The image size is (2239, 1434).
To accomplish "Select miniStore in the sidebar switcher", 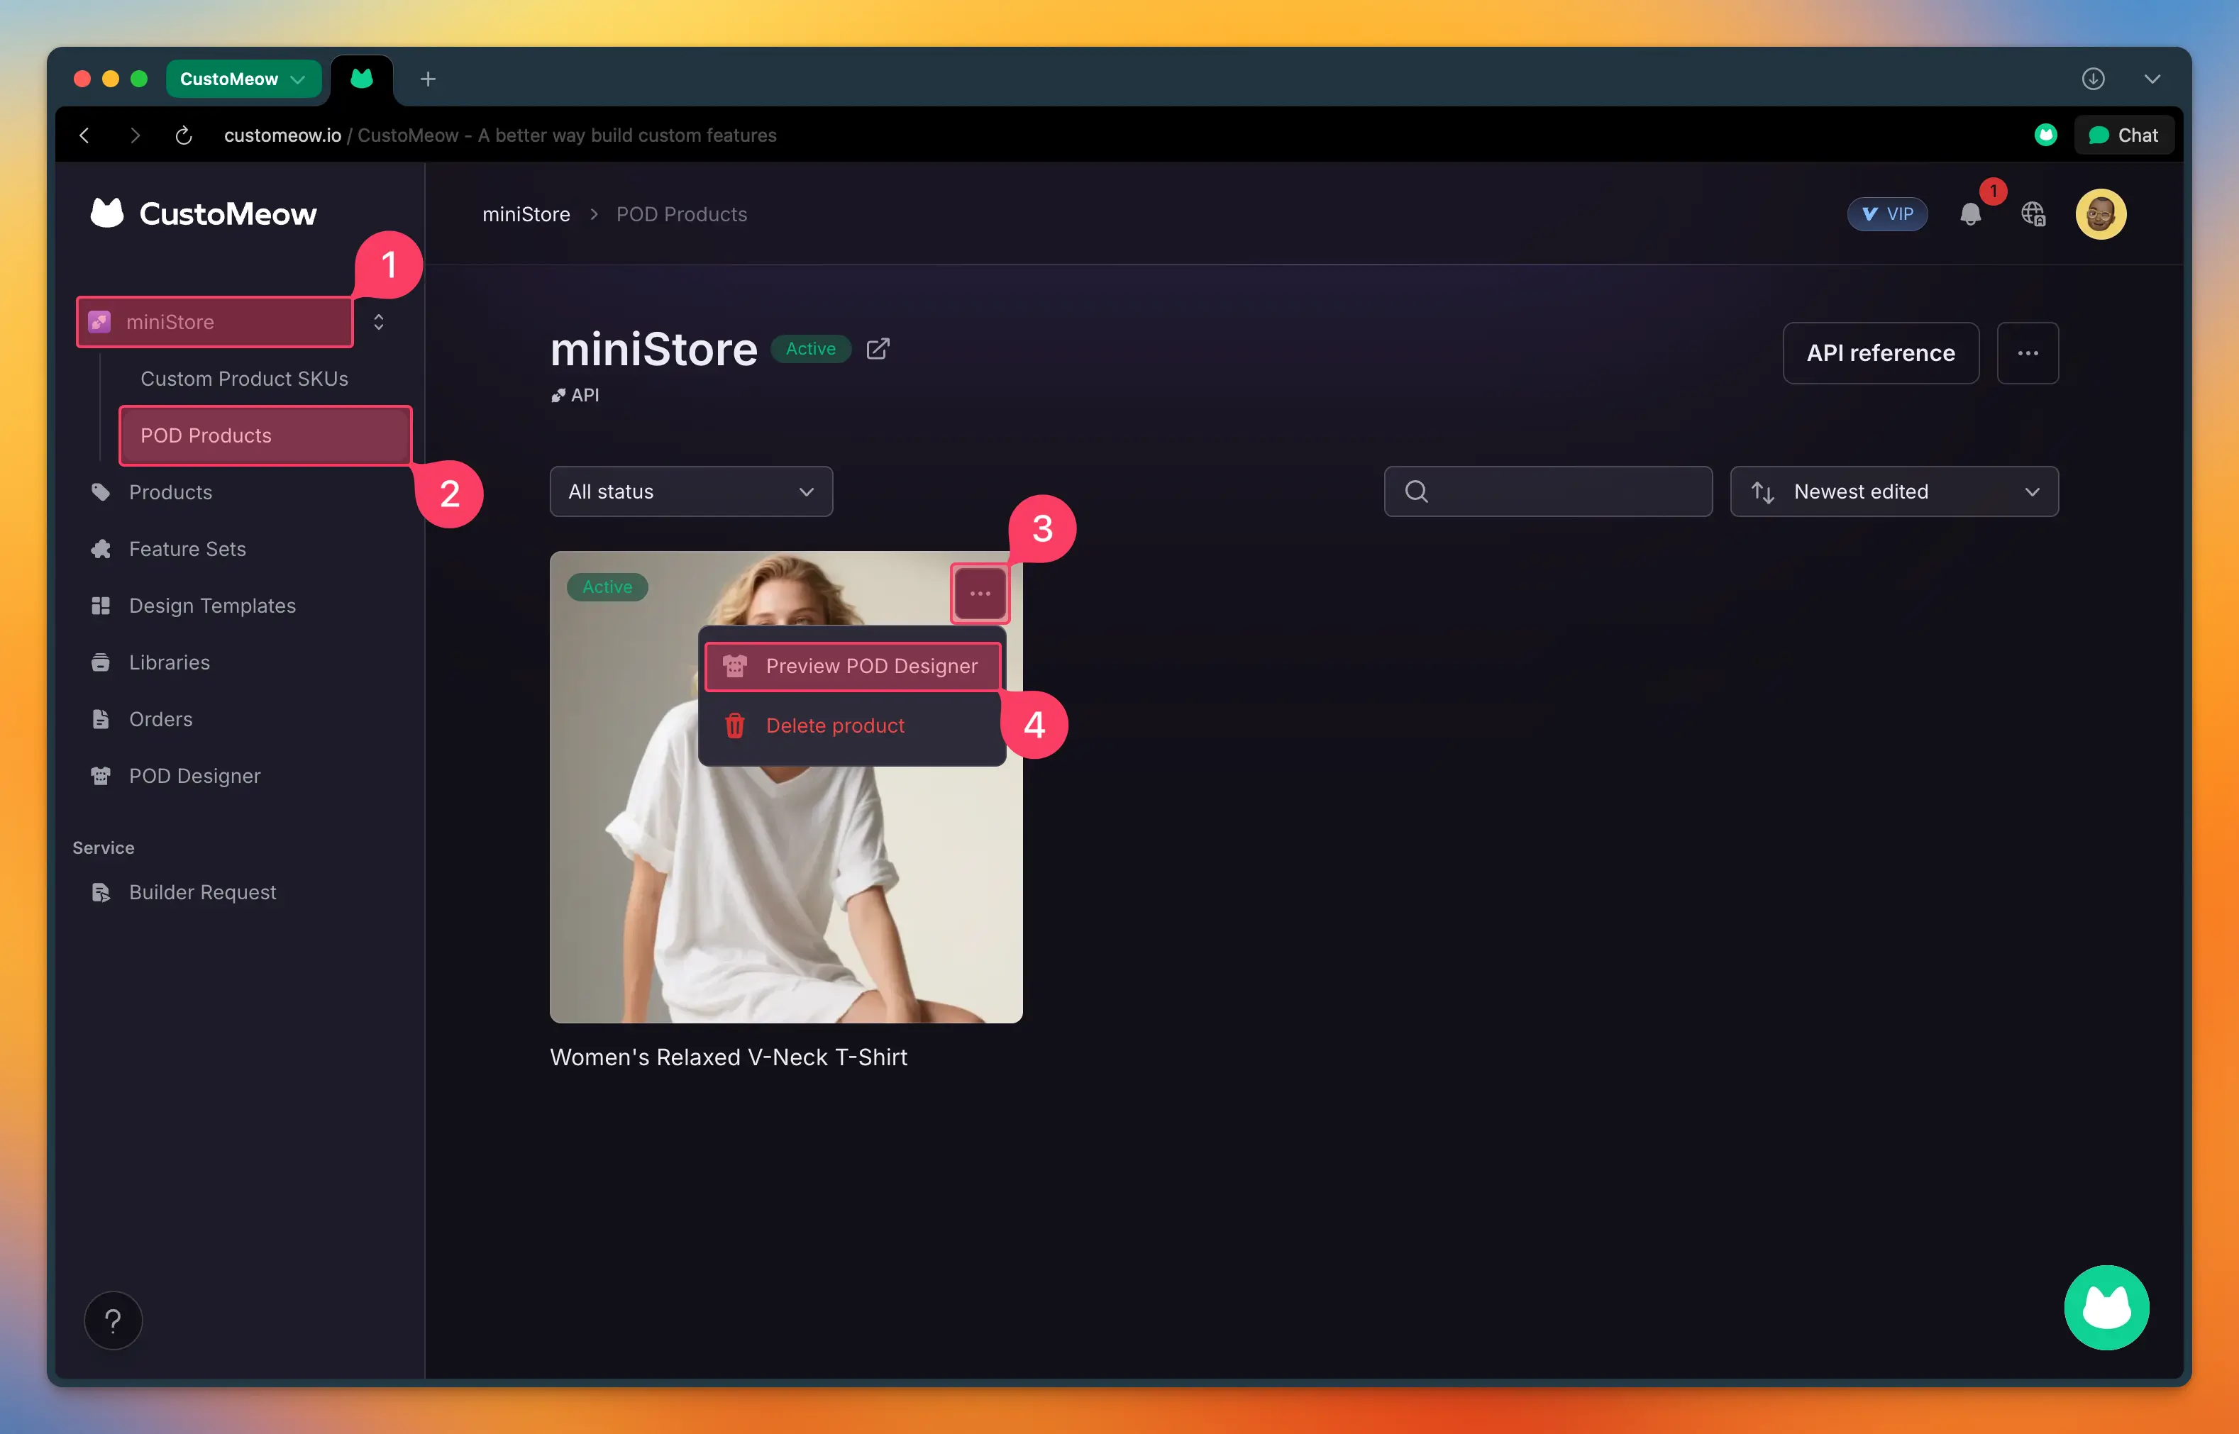I will coord(215,322).
